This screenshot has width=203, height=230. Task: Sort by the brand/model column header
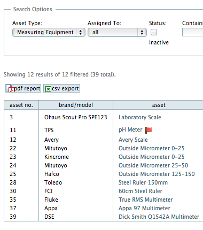pos(76,105)
